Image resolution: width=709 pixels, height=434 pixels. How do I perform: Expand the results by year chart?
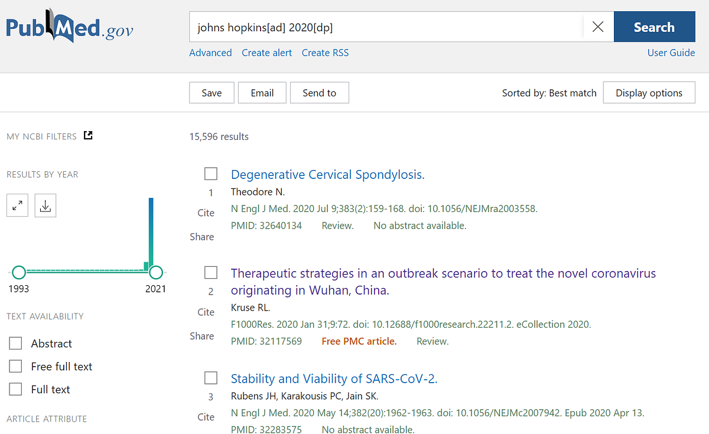pos(18,206)
